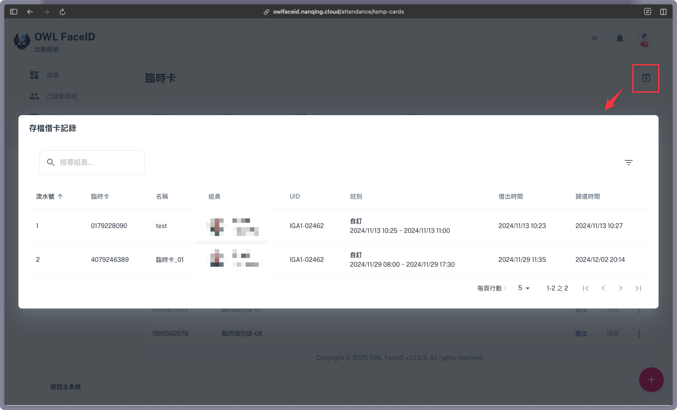Open 總覽 in the sidebar
This screenshot has width=677, height=410.
coord(52,75)
